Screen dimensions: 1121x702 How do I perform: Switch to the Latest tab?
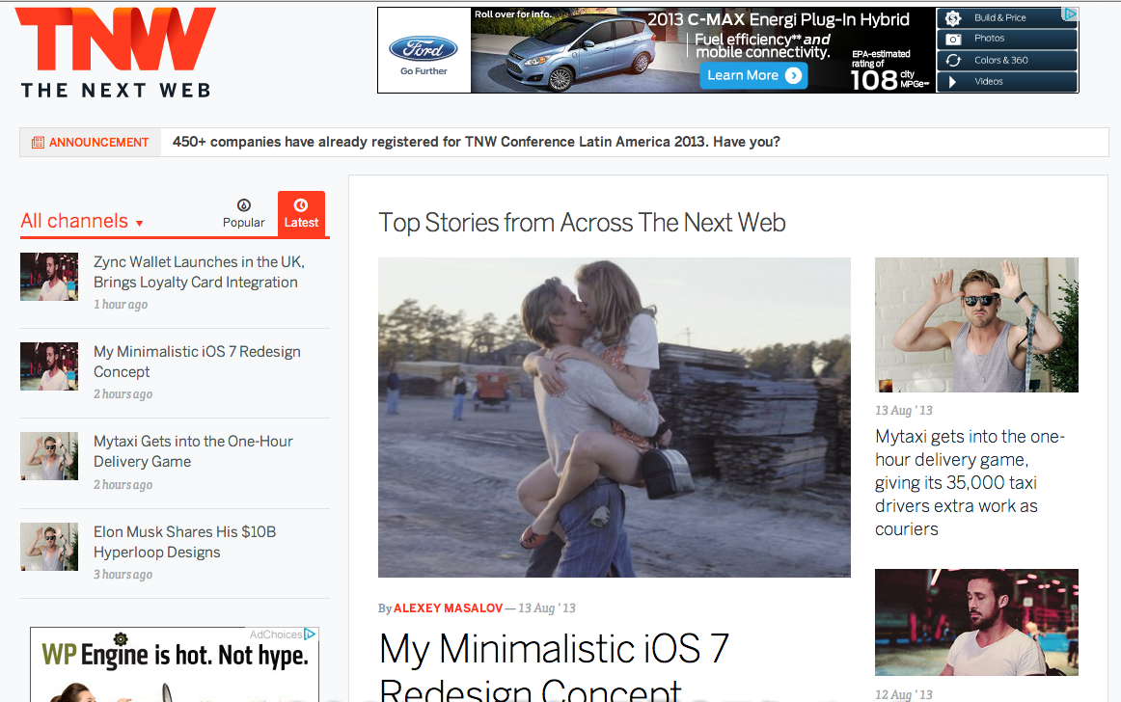tap(302, 213)
